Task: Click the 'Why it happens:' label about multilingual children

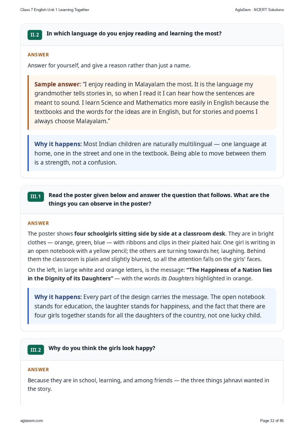Action: [x=58, y=144]
